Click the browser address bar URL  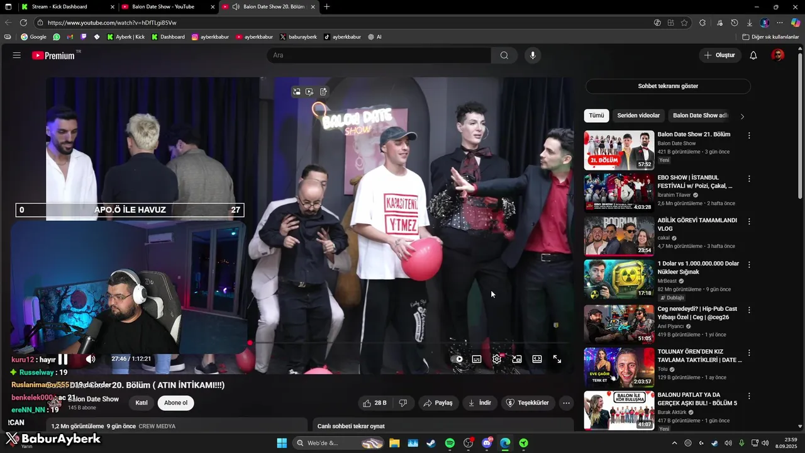[112, 23]
